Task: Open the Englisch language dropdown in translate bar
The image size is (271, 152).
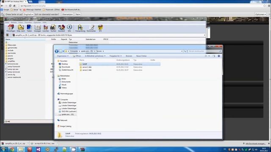Action: click(x=28, y=14)
